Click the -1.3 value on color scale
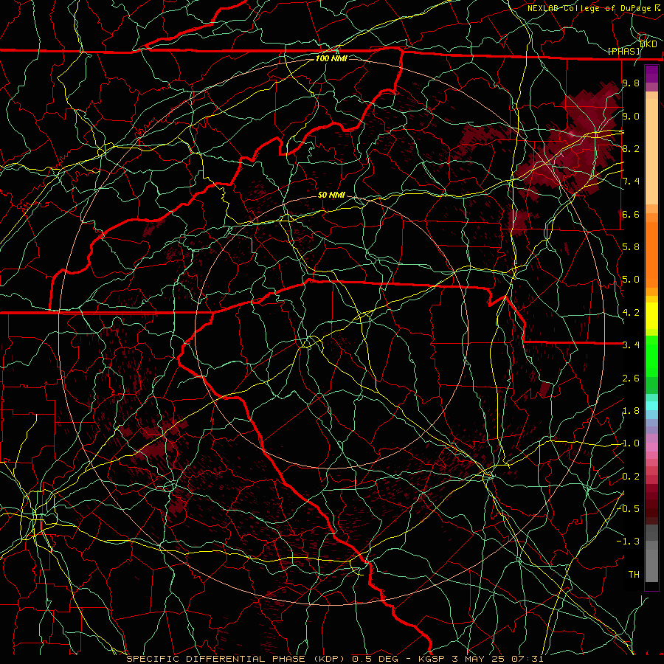 [x=628, y=542]
